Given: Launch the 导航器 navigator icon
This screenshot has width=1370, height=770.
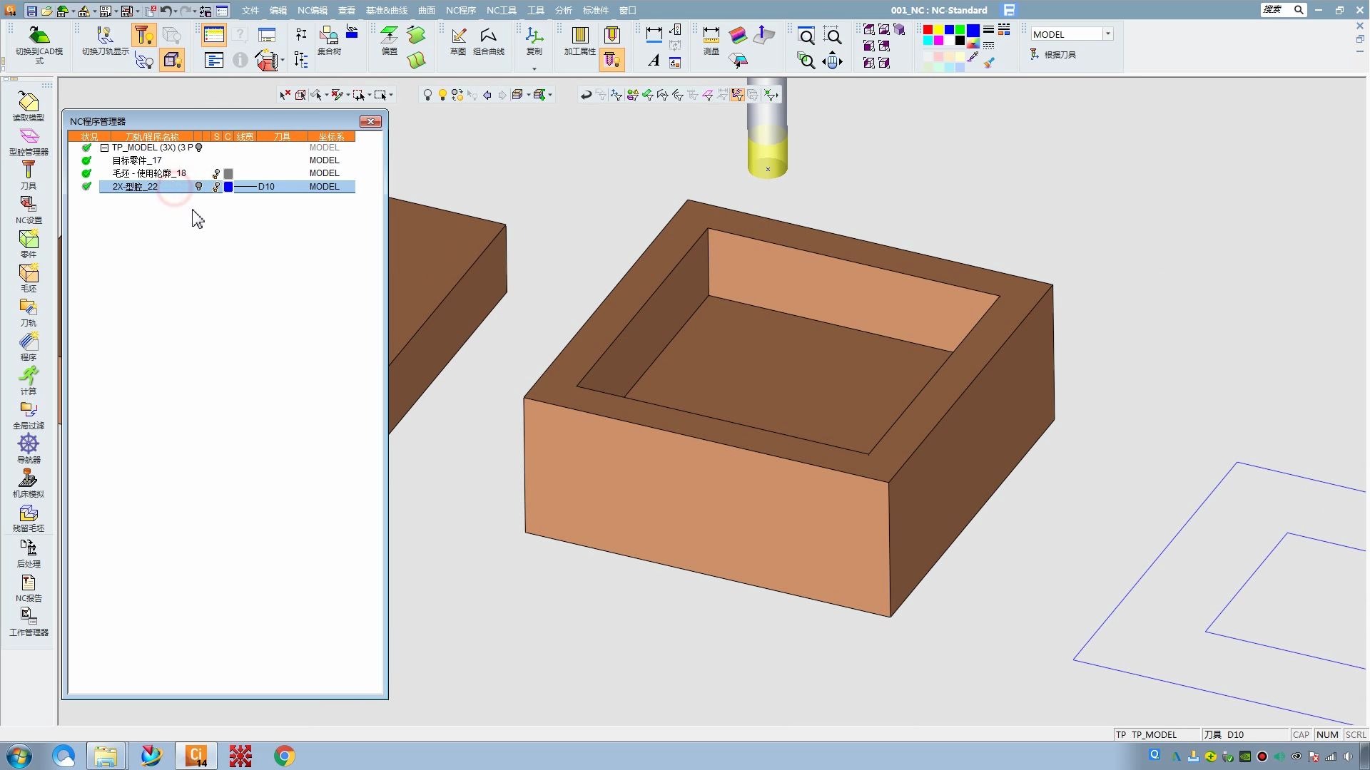Looking at the screenshot, I should coord(28,448).
